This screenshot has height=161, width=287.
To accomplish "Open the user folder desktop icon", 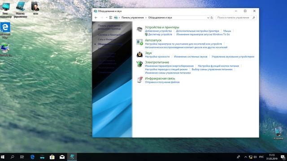I will click(x=35, y=8).
